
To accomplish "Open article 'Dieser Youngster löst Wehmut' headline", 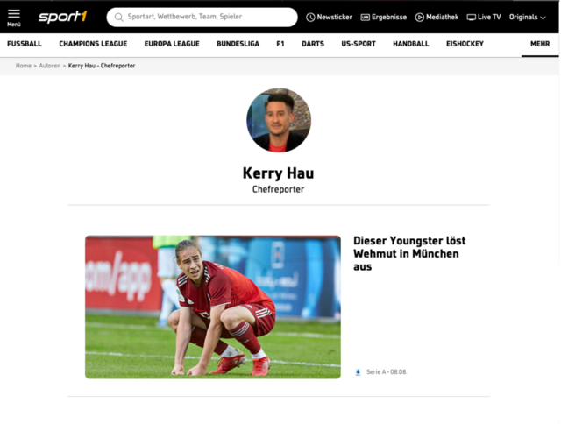I will click(x=409, y=253).
